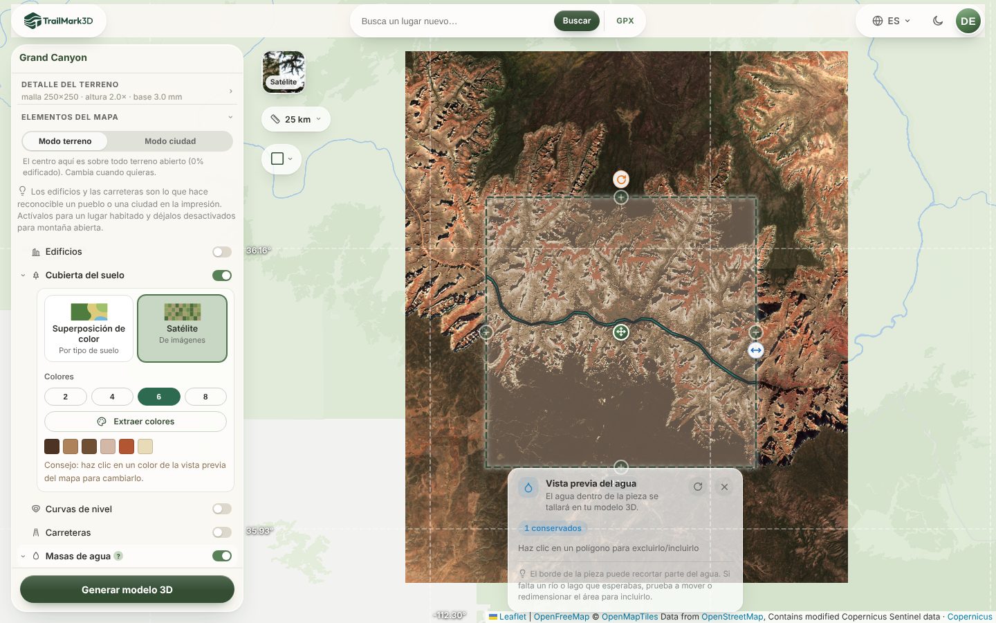Choose Superposición de color option
This screenshot has width=996, height=623.
pyautogui.click(x=89, y=328)
